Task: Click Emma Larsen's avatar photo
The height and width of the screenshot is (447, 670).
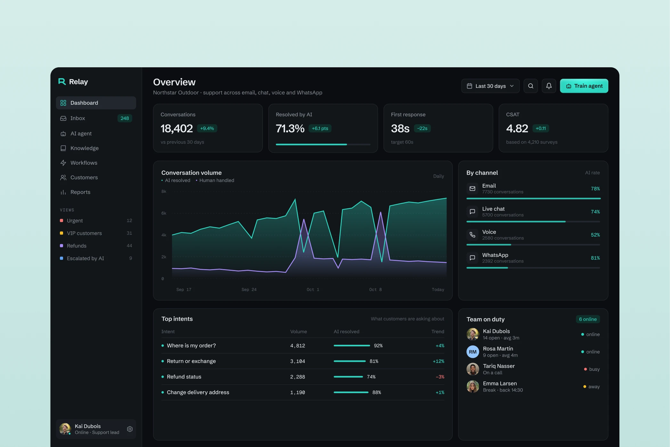Action: 472,386
